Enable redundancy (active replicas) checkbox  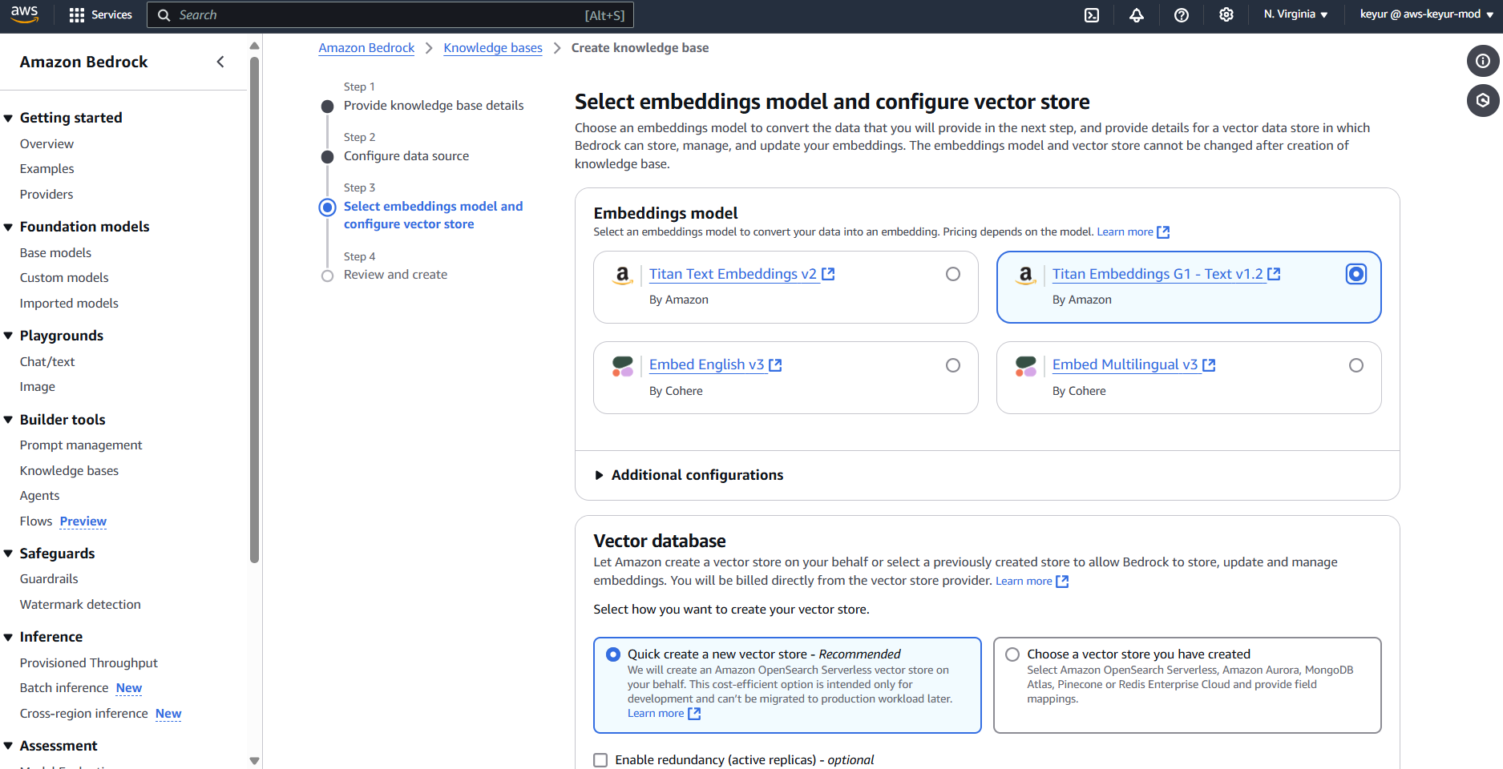(600, 760)
